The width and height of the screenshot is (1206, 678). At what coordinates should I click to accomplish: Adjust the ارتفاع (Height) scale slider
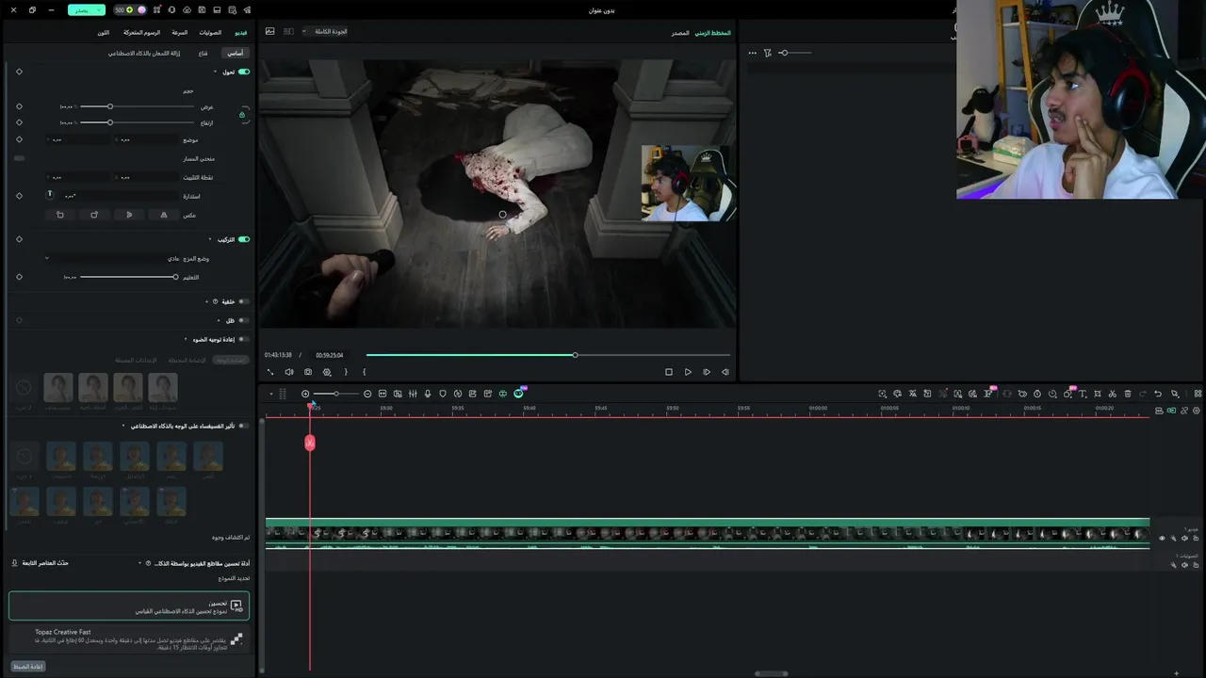138,122
